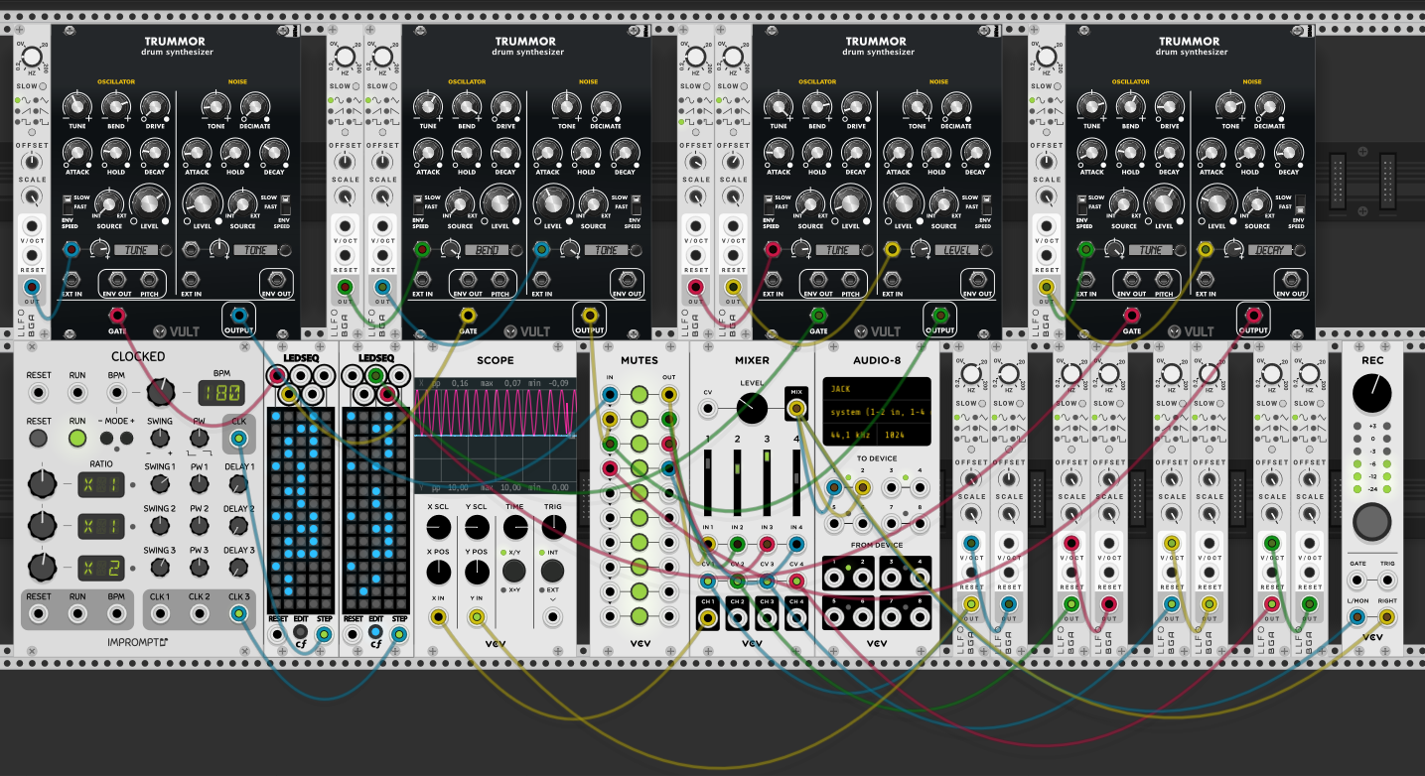
Task: Click the SWING 1 knob on Clocked
Action: tap(159, 484)
